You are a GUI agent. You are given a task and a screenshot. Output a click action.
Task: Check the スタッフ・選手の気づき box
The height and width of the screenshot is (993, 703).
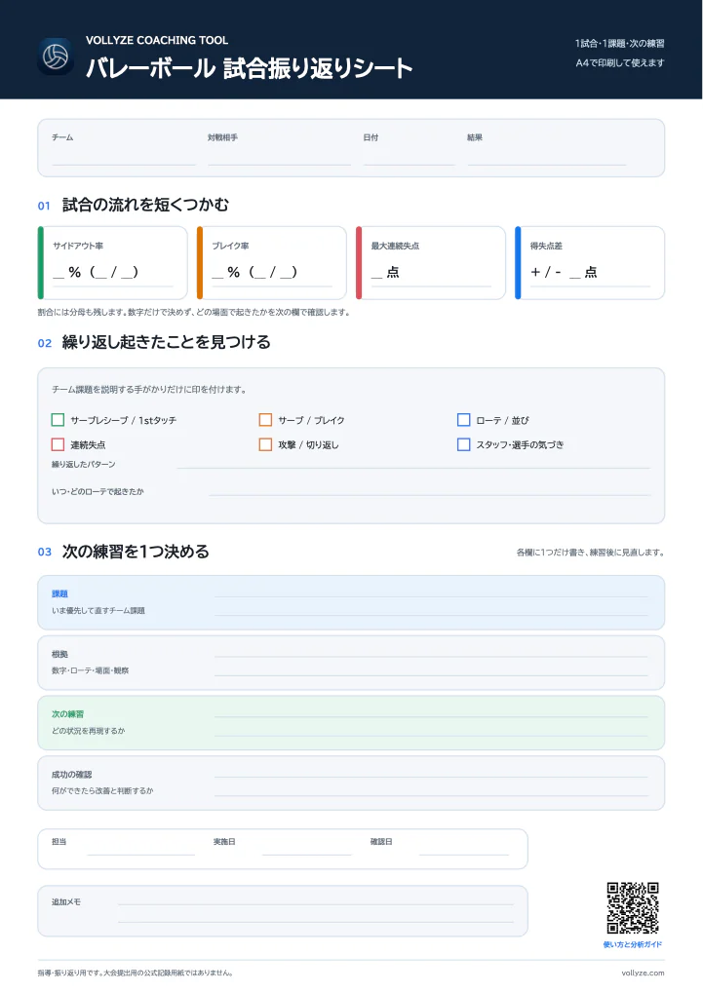(x=463, y=444)
